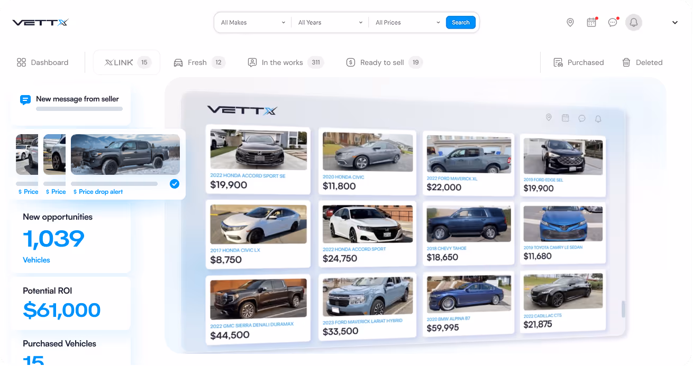Image resolution: width=693 pixels, height=366 pixels.
Task: Open the 2022 Honda Accord Sport listing photo
Action: point(368,224)
